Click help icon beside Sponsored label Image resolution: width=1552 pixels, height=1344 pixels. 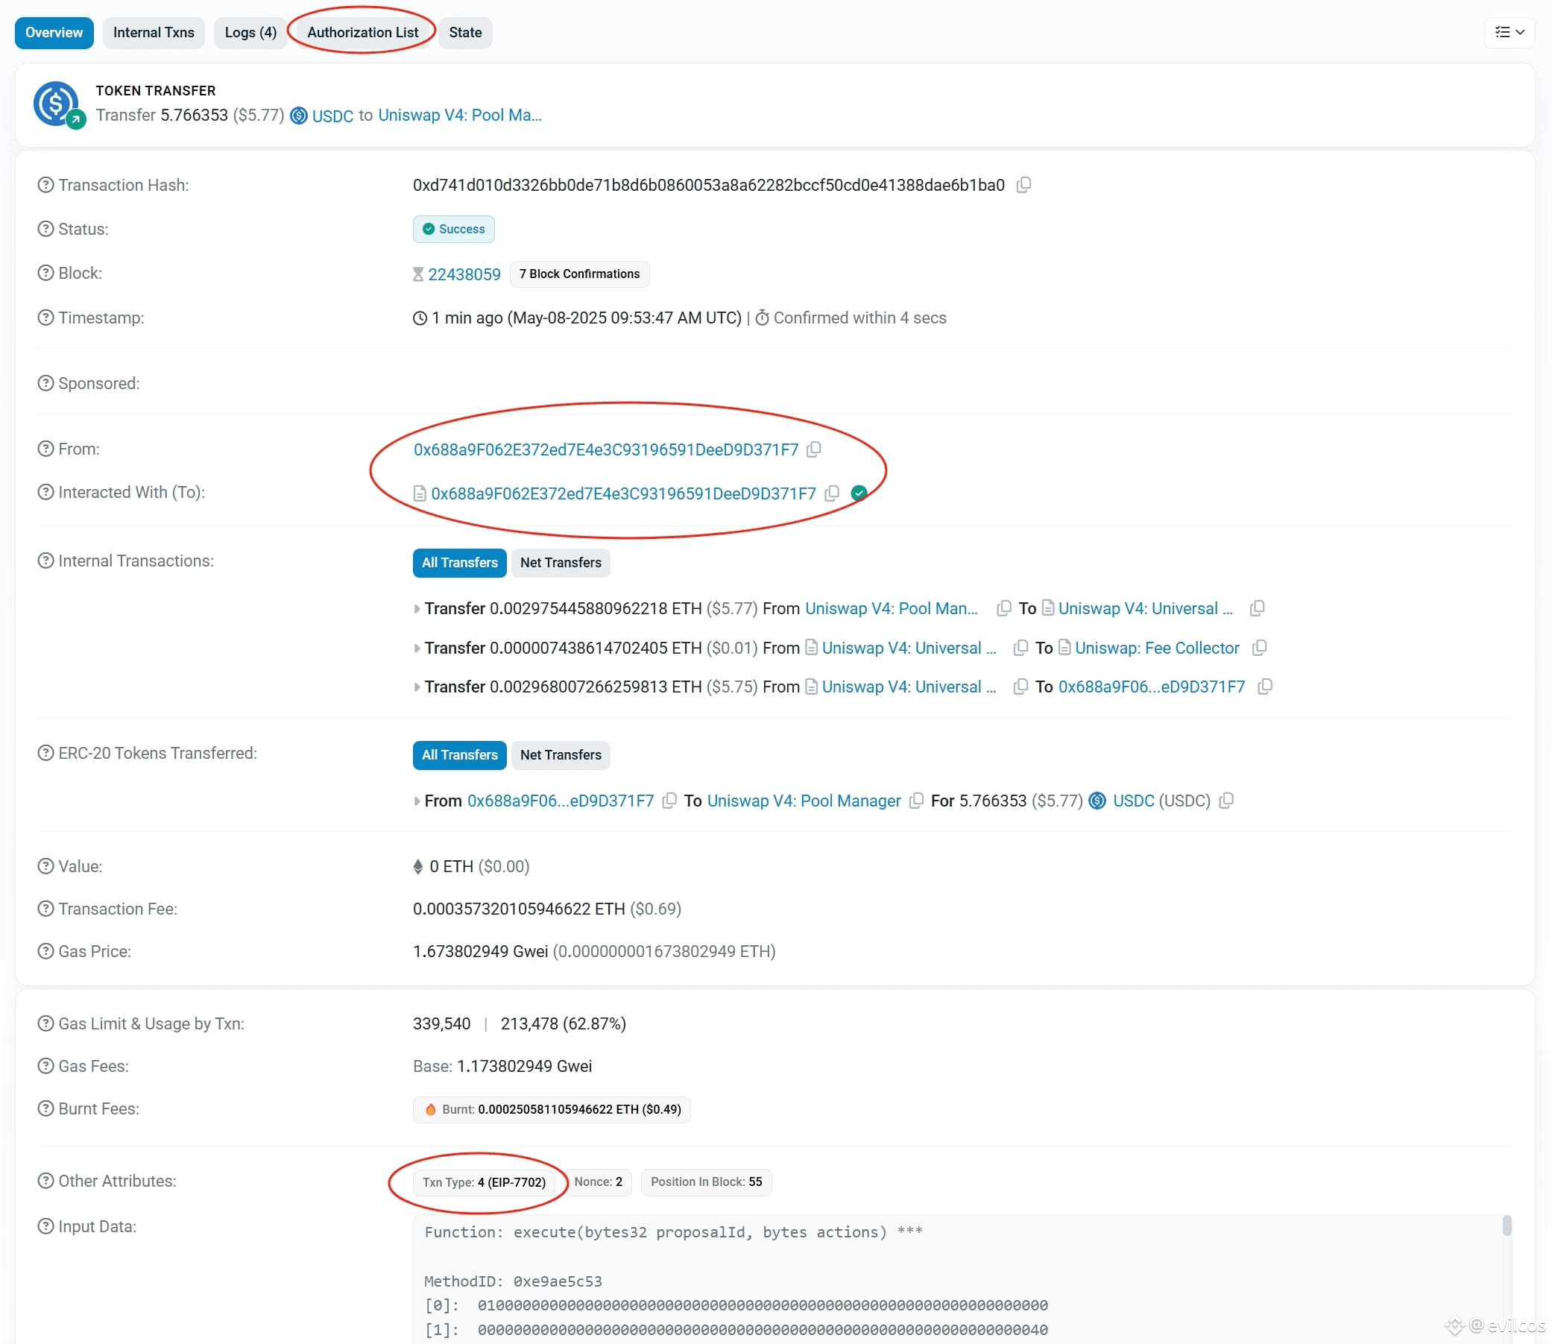[45, 383]
